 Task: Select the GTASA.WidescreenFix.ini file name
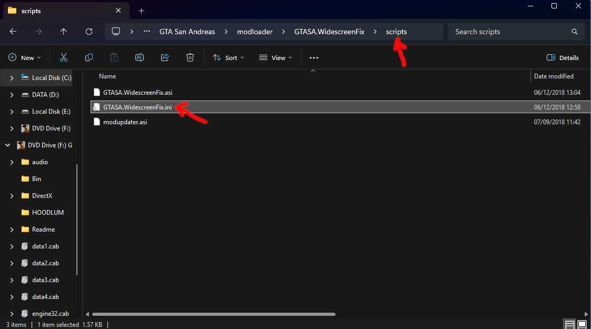pos(137,107)
